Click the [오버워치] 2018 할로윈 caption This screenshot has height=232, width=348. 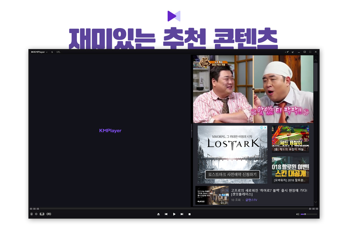[290, 180]
